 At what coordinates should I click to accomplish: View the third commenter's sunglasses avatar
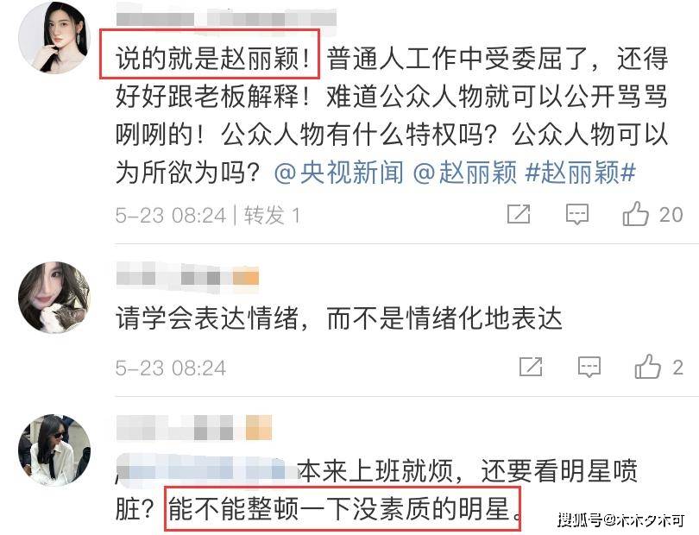click(54, 450)
